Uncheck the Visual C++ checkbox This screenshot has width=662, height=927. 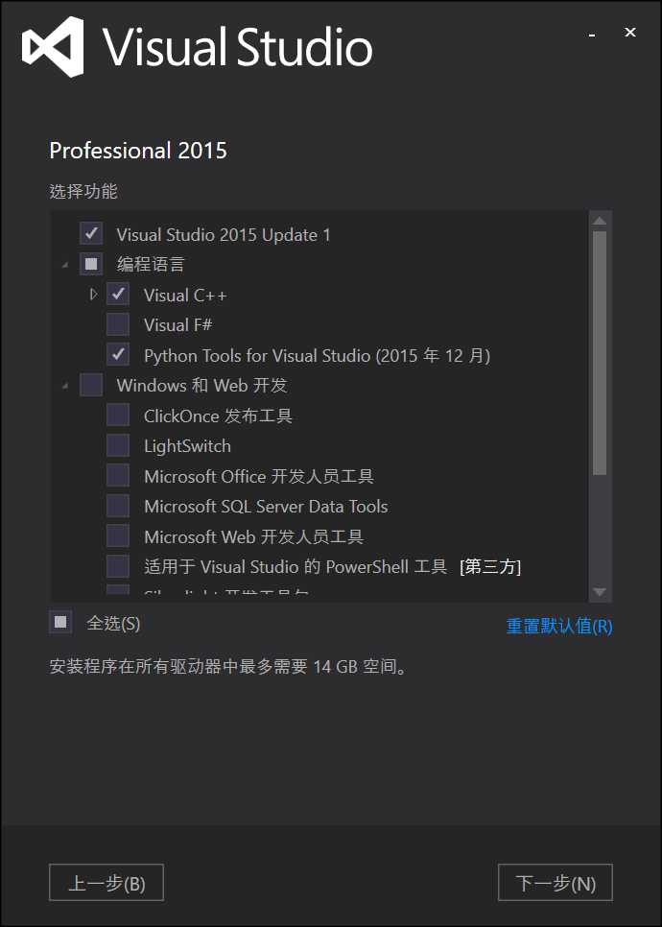(x=118, y=294)
